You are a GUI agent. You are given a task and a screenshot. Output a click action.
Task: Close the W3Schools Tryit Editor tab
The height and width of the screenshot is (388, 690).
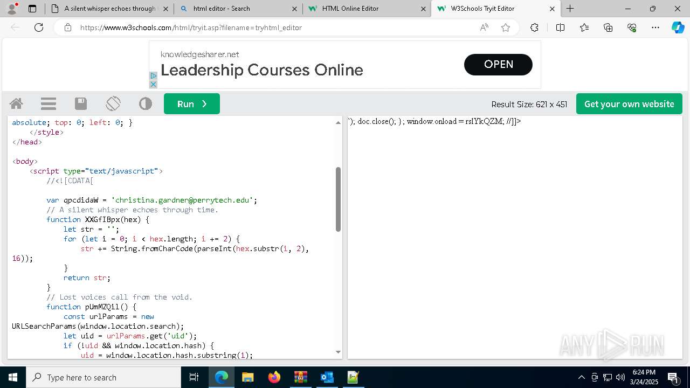pyautogui.click(x=552, y=9)
